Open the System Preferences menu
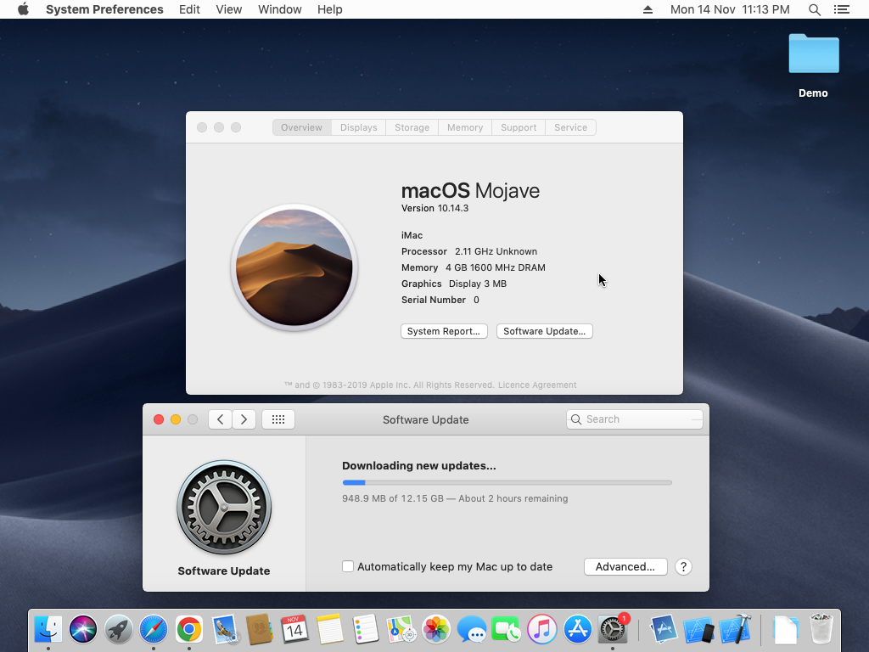 [104, 9]
